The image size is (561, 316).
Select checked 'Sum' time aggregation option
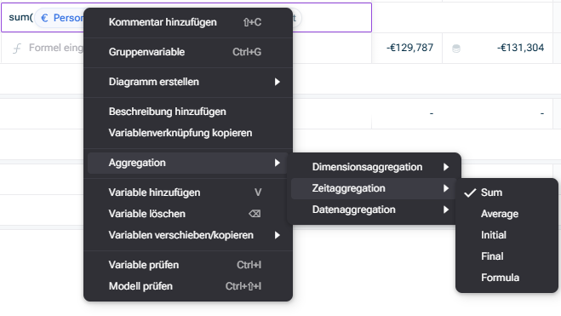pos(507,192)
